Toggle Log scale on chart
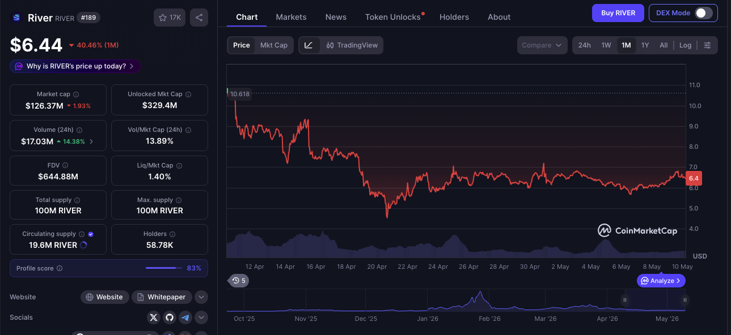 pos(686,45)
